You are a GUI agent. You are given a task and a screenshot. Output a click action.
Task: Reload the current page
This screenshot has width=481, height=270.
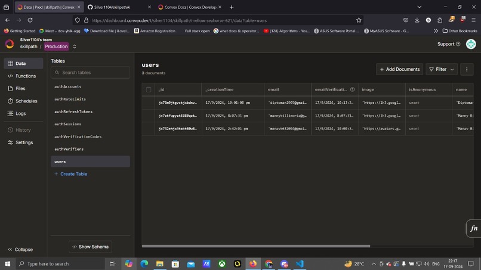point(30,20)
